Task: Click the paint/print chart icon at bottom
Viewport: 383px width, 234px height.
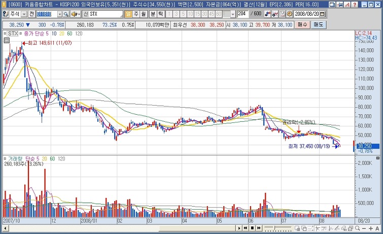Action: 344,228
